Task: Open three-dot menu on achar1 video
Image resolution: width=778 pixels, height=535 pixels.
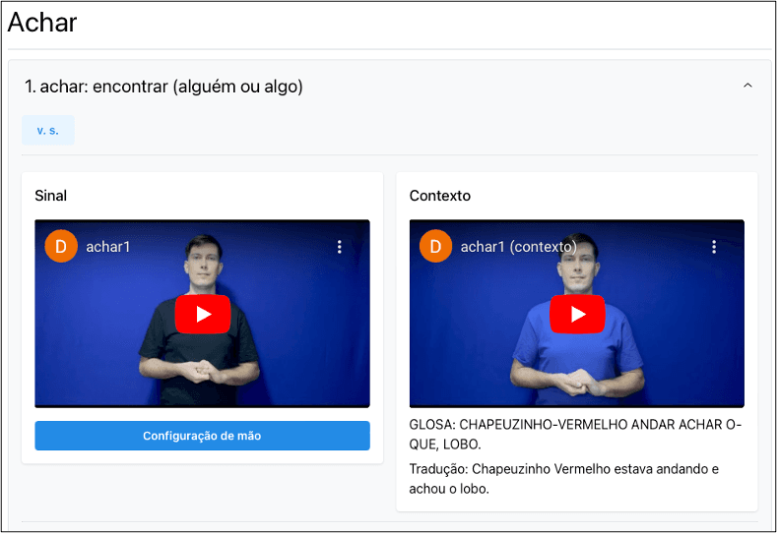Action: [340, 247]
